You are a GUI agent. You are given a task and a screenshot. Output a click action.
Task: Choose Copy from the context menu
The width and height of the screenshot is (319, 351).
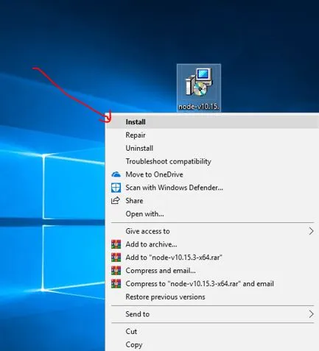pyautogui.click(x=212, y=344)
